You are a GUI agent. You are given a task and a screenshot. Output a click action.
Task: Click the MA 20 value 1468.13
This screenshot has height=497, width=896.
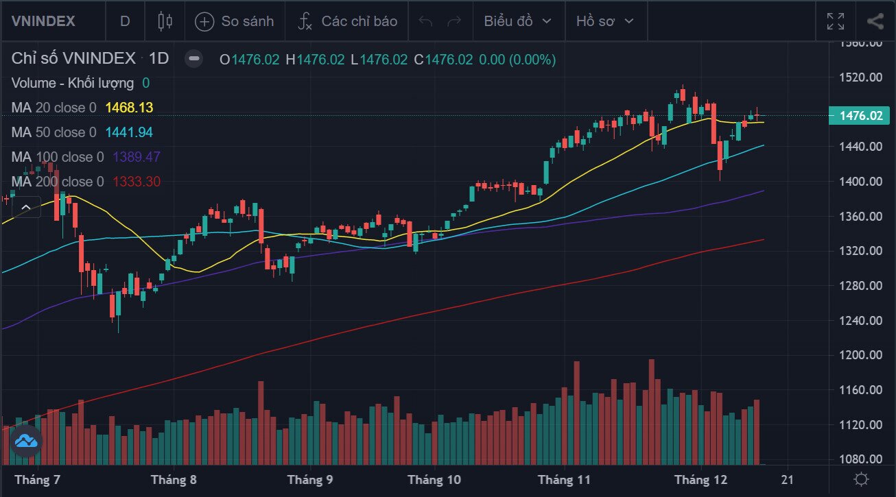(129, 108)
